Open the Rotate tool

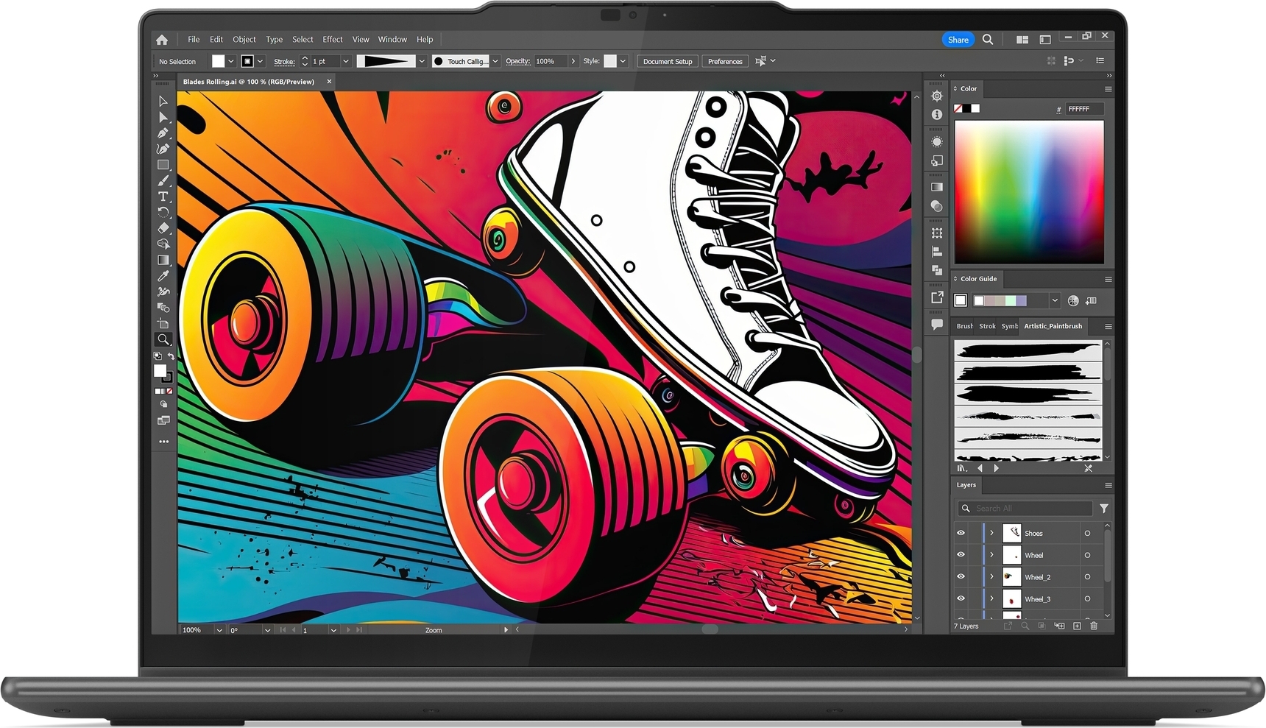coord(163,213)
